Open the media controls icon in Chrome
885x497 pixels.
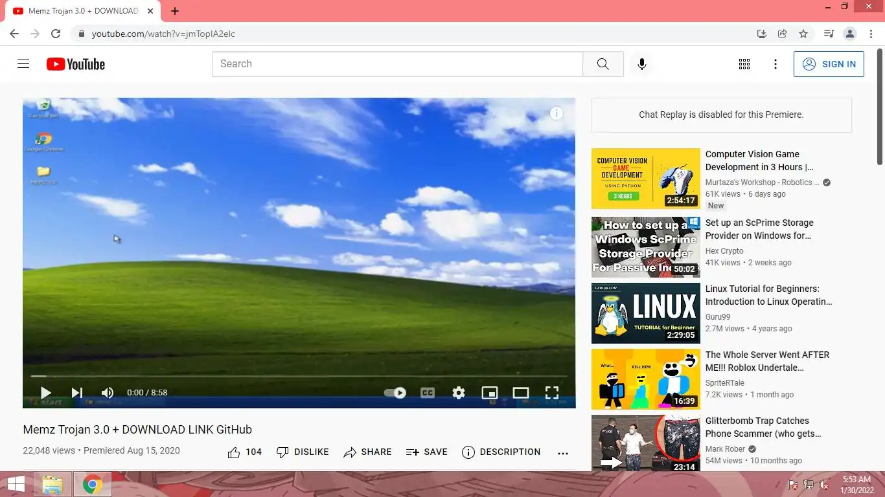pyautogui.click(x=829, y=34)
